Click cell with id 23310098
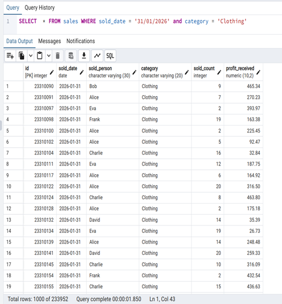 (x=40, y=120)
